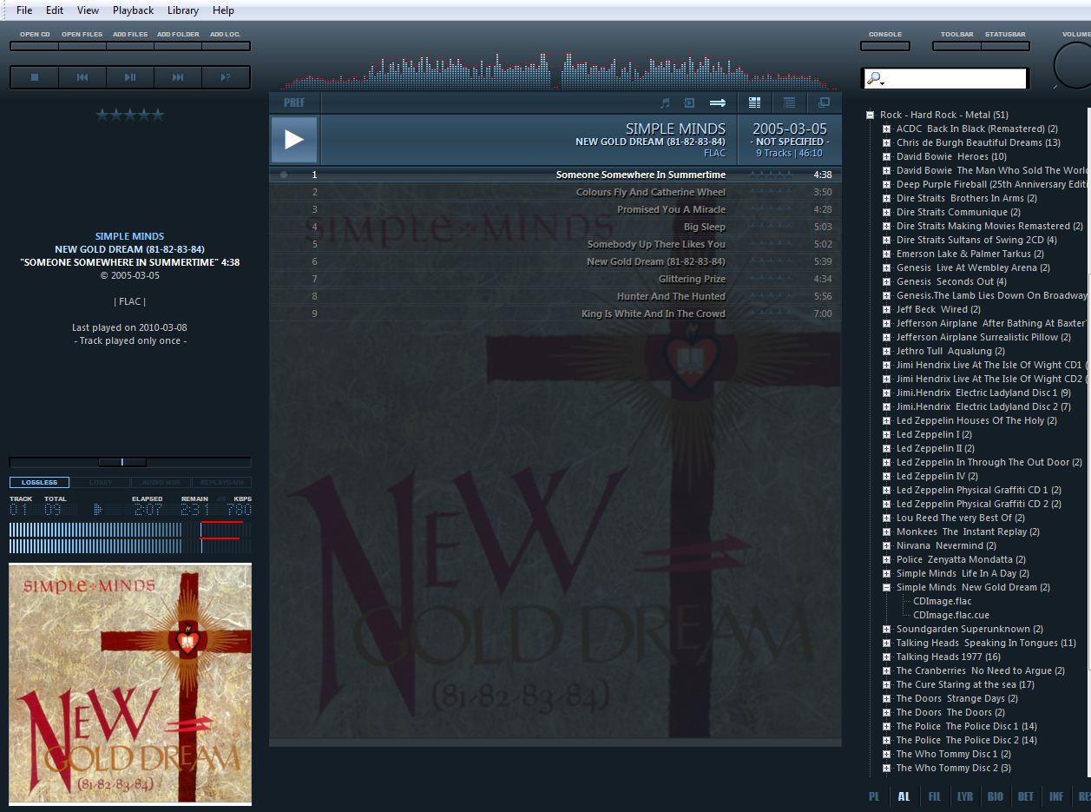1091x812 pixels.
Task: Select track Colours Fly And Catherine Wheel
Action: [555, 192]
